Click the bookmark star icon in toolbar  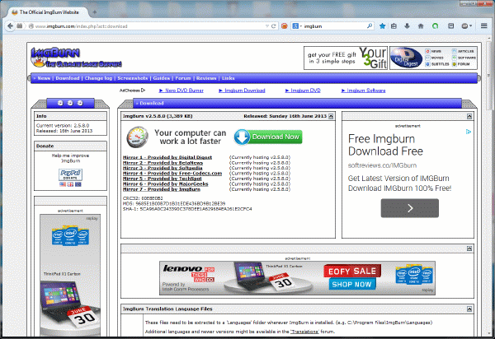(382, 26)
